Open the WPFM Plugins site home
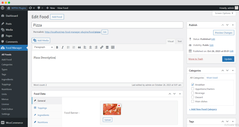This screenshot has height=127, width=239. pyautogui.click(x=17, y=8)
